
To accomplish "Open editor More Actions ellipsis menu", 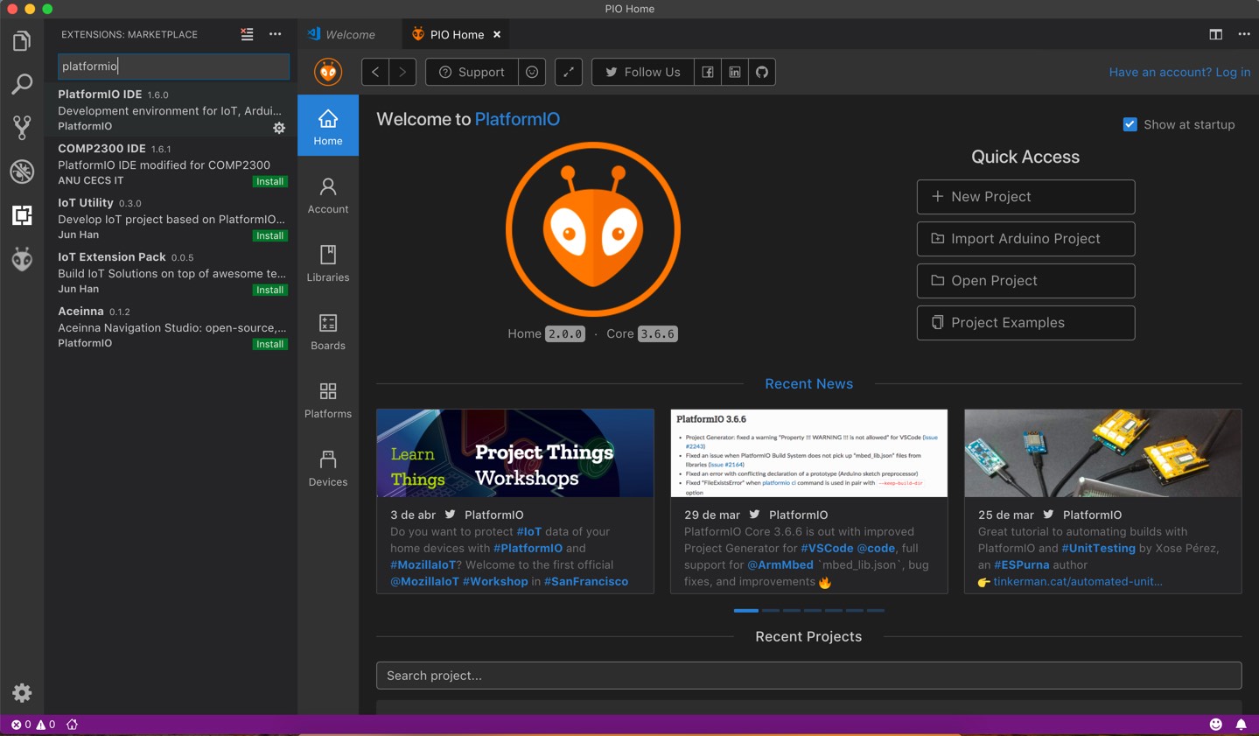I will tap(1244, 34).
